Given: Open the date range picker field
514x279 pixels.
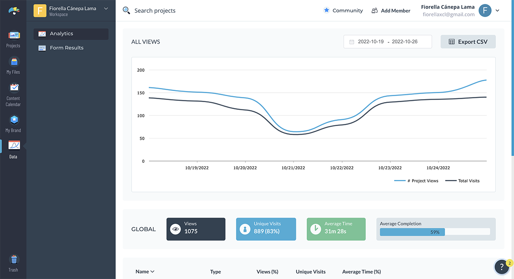Looking at the screenshot, I should (388, 42).
